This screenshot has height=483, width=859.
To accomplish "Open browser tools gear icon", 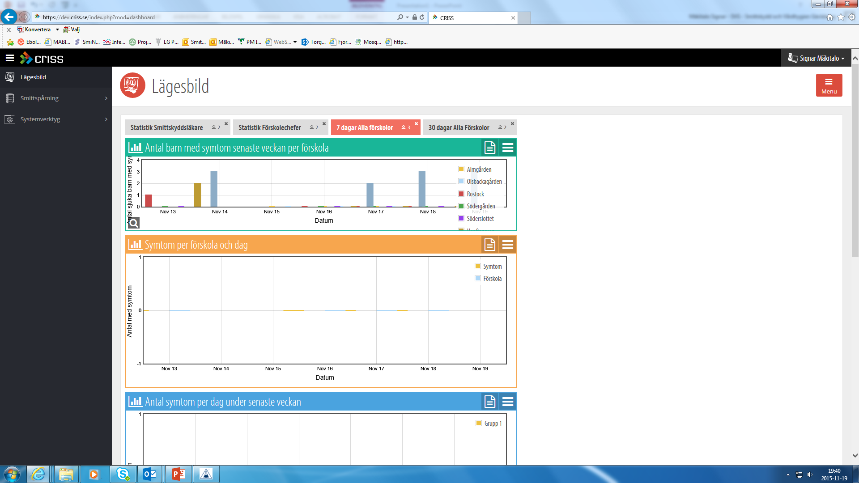I will (852, 17).
